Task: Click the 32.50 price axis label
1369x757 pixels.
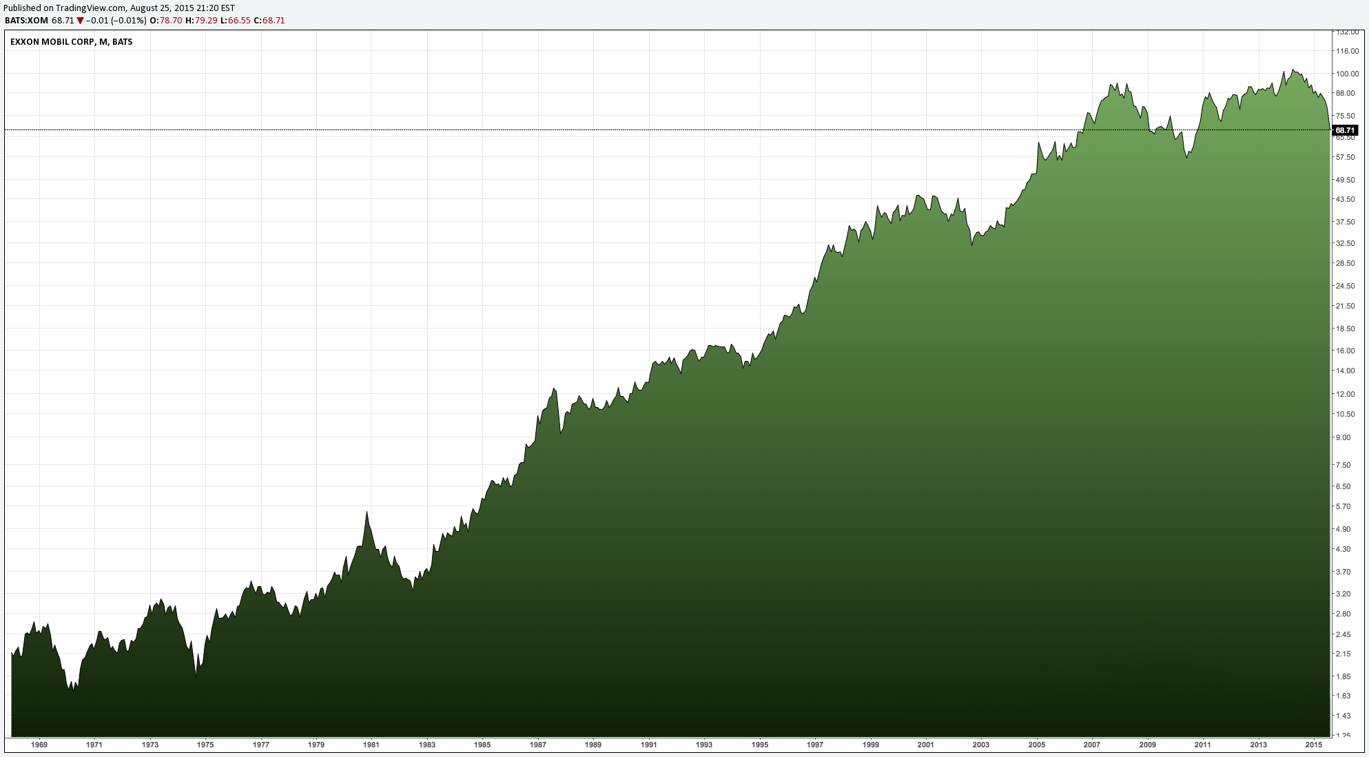Action: 1346,243
